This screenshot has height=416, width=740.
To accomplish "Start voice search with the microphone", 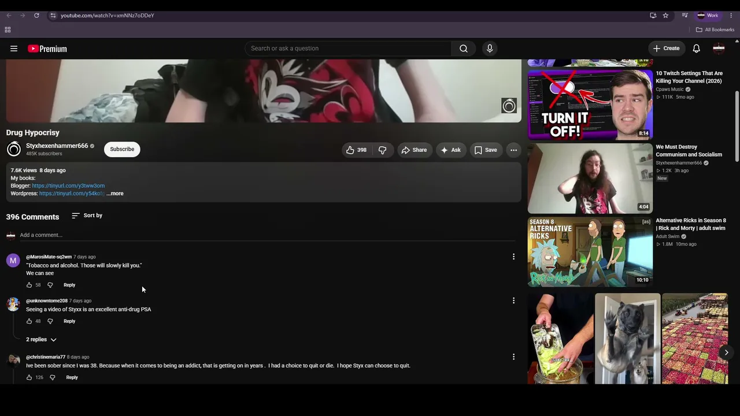I will [490, 49].
